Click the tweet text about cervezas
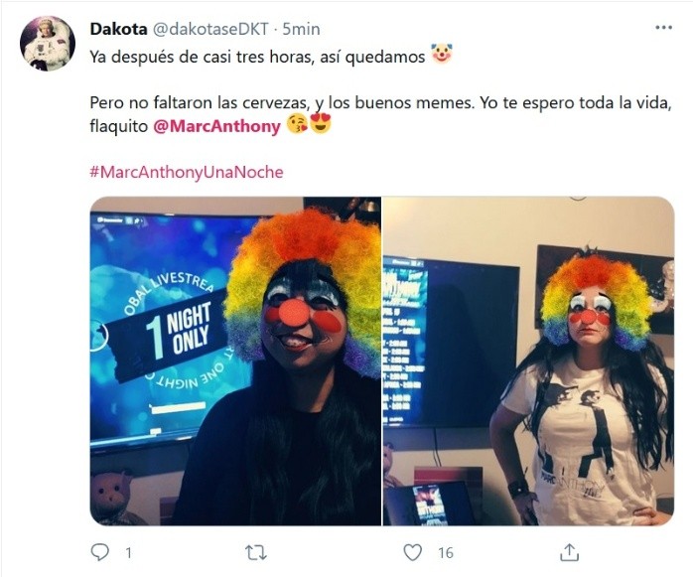 pos(380,114)
